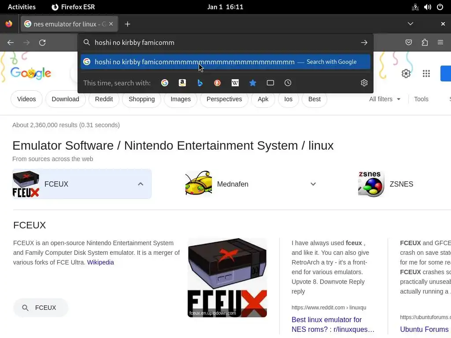Open the Google apps grid
451x338 pixels.
coord(426,73)
